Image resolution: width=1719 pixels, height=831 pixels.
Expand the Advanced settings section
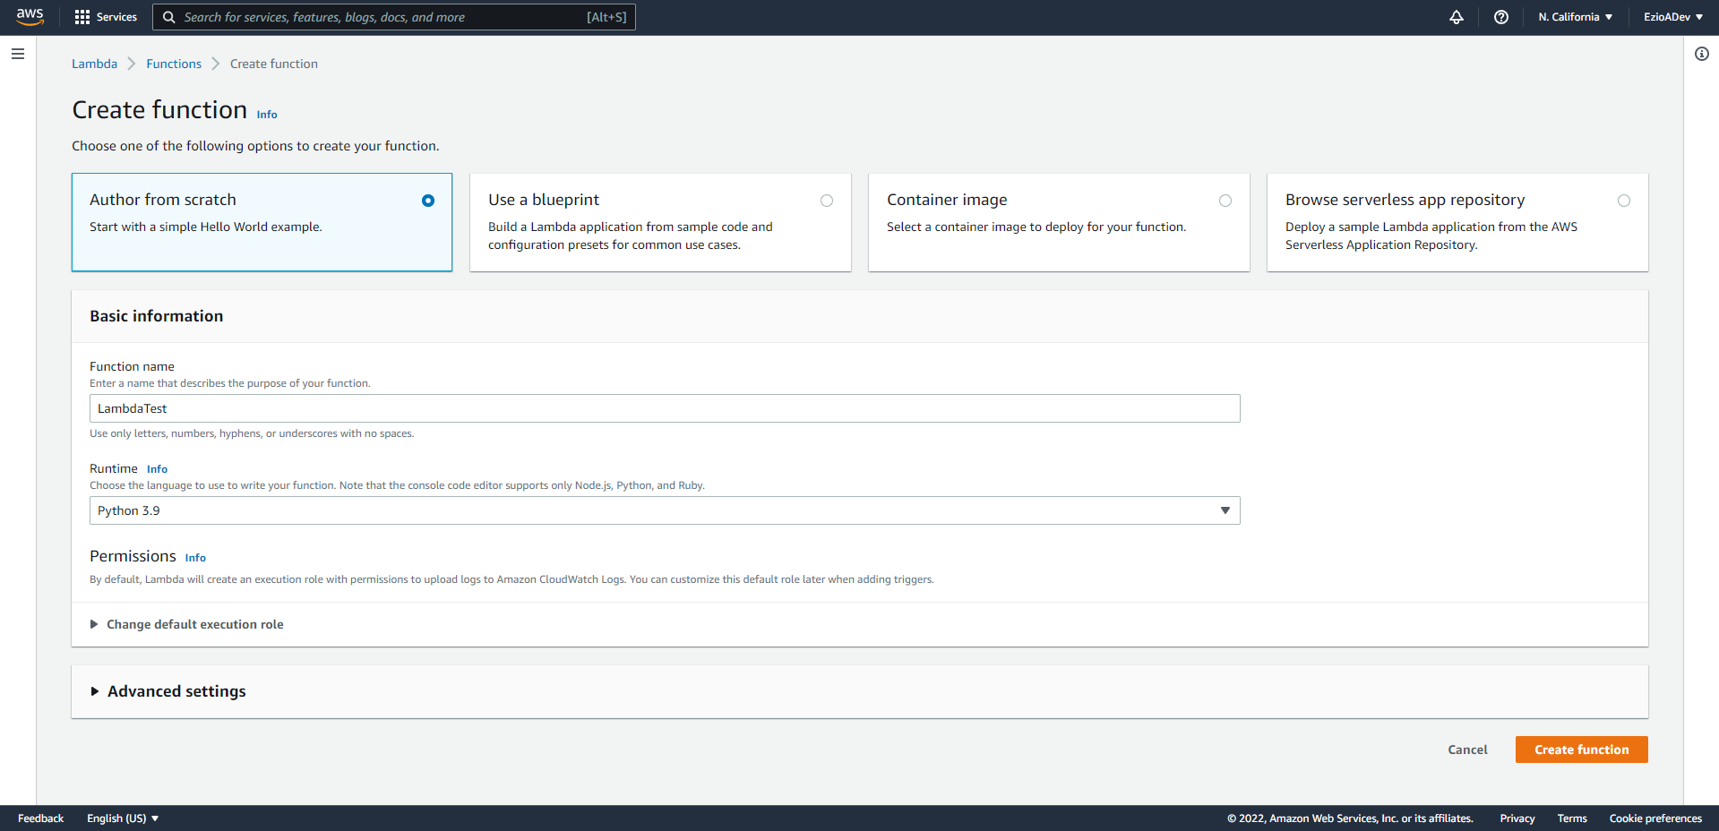168,691
